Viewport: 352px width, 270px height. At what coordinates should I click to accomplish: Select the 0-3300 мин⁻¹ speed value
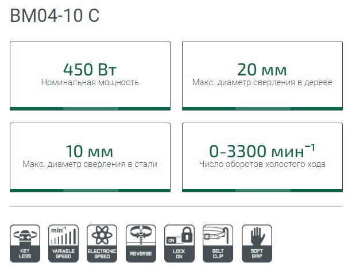click(262, 151)
